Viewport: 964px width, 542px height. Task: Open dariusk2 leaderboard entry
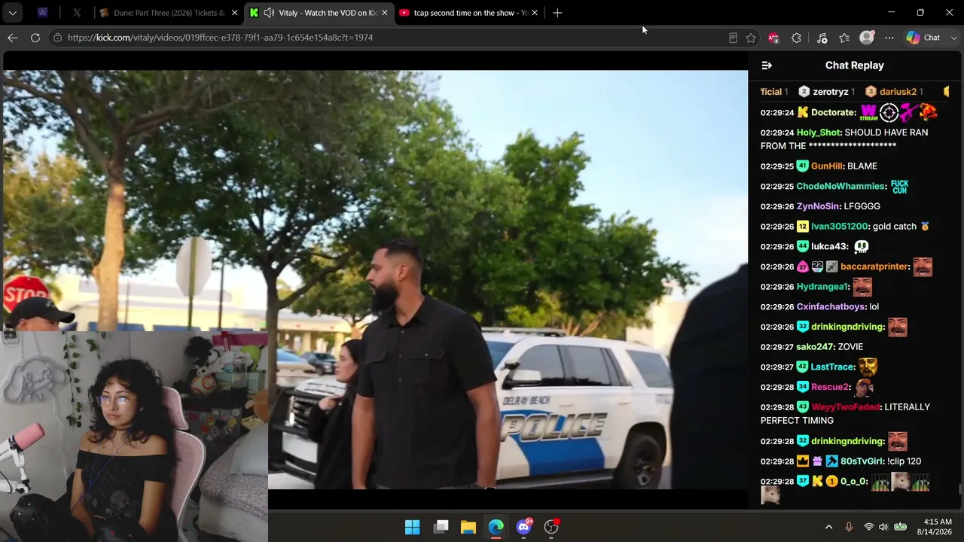[x=895, y=92]
